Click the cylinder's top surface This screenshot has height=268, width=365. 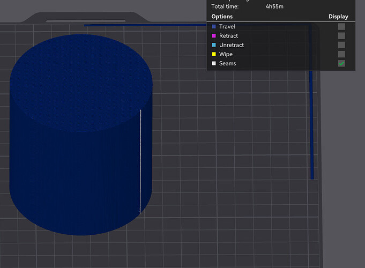click(81, 83)
